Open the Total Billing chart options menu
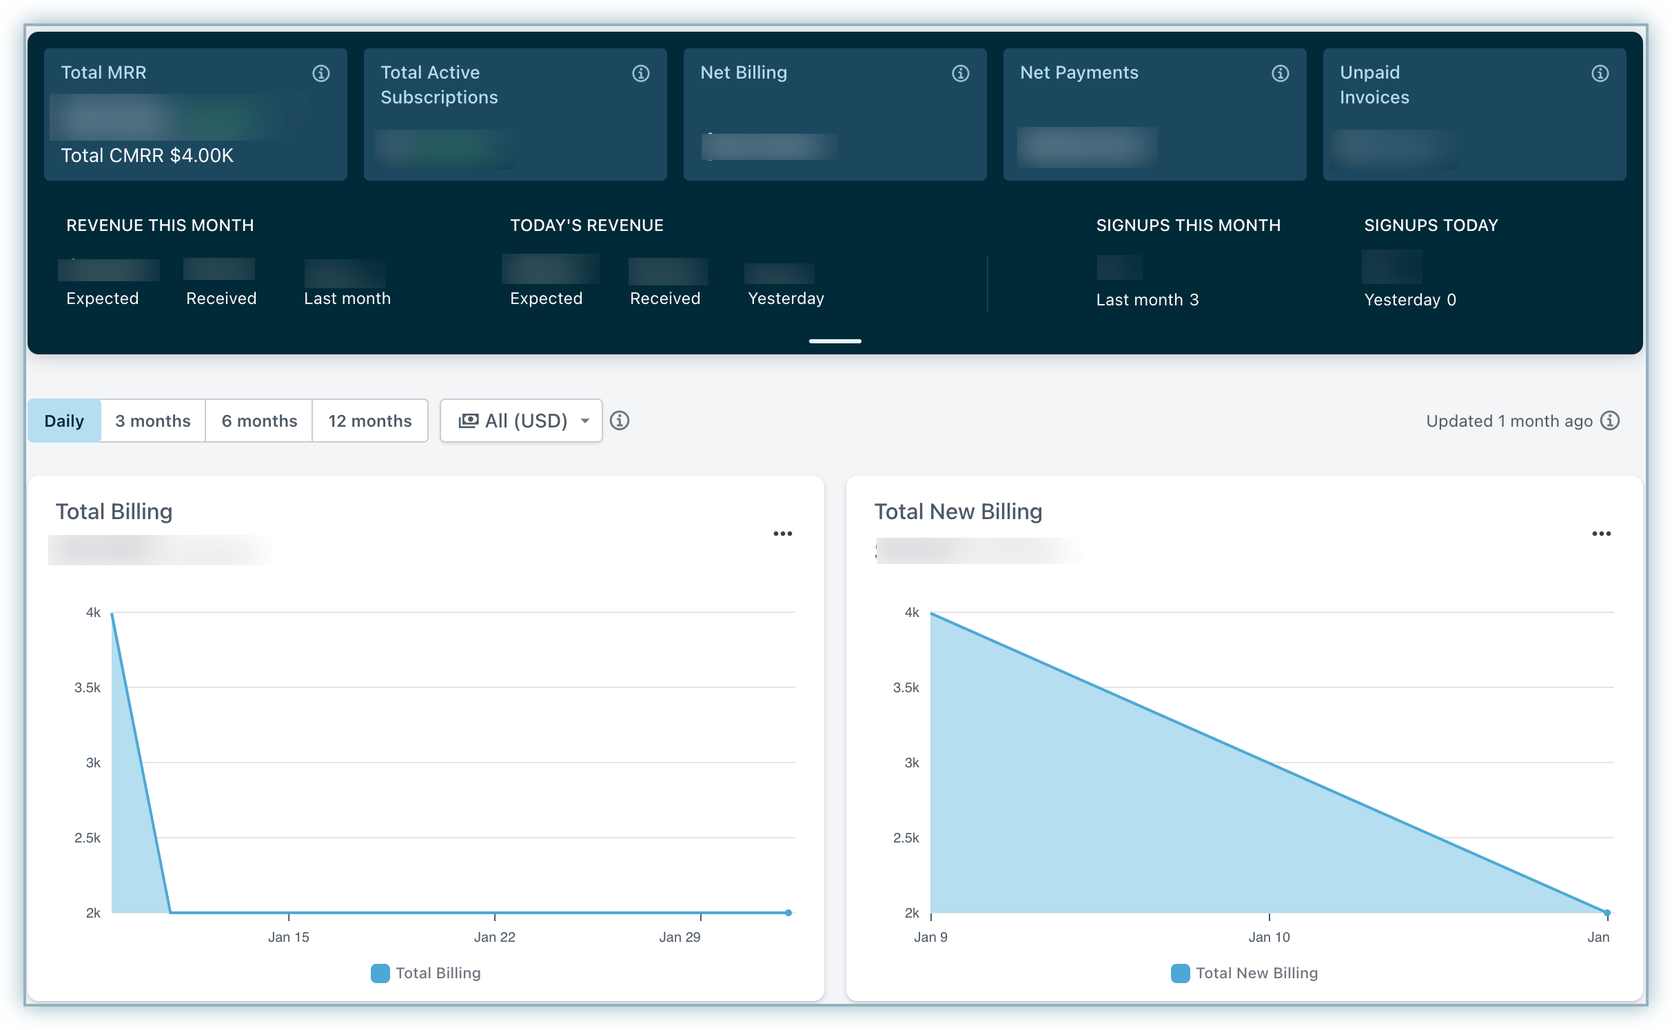 click(783, 533)
